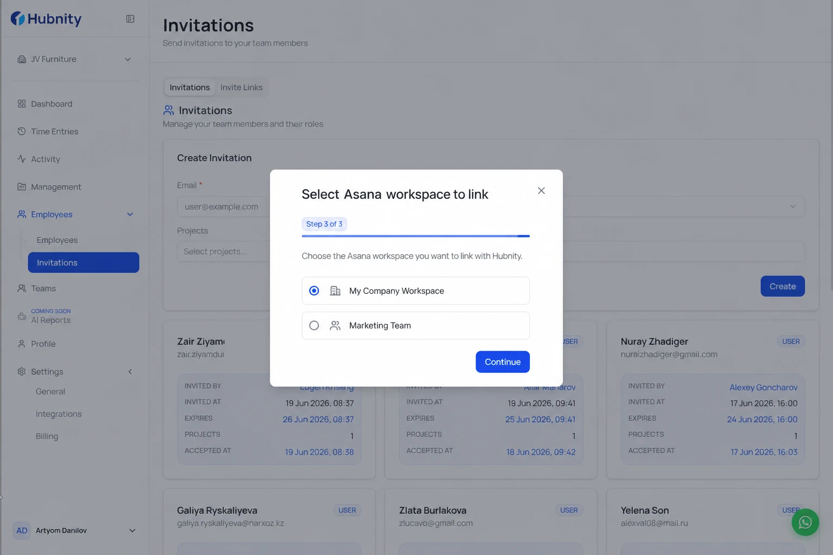Click the dialog step progress bar
Image resolution: width=833 pixels, height=555 pixels.
tap(415, 236)
